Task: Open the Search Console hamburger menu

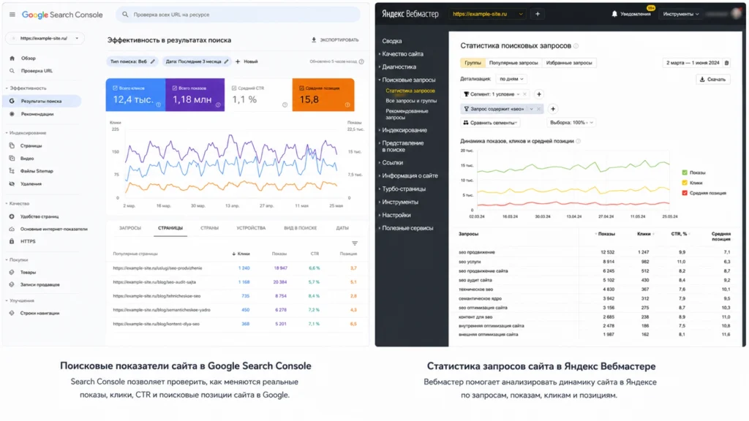Action: click(x=12, y=15)
